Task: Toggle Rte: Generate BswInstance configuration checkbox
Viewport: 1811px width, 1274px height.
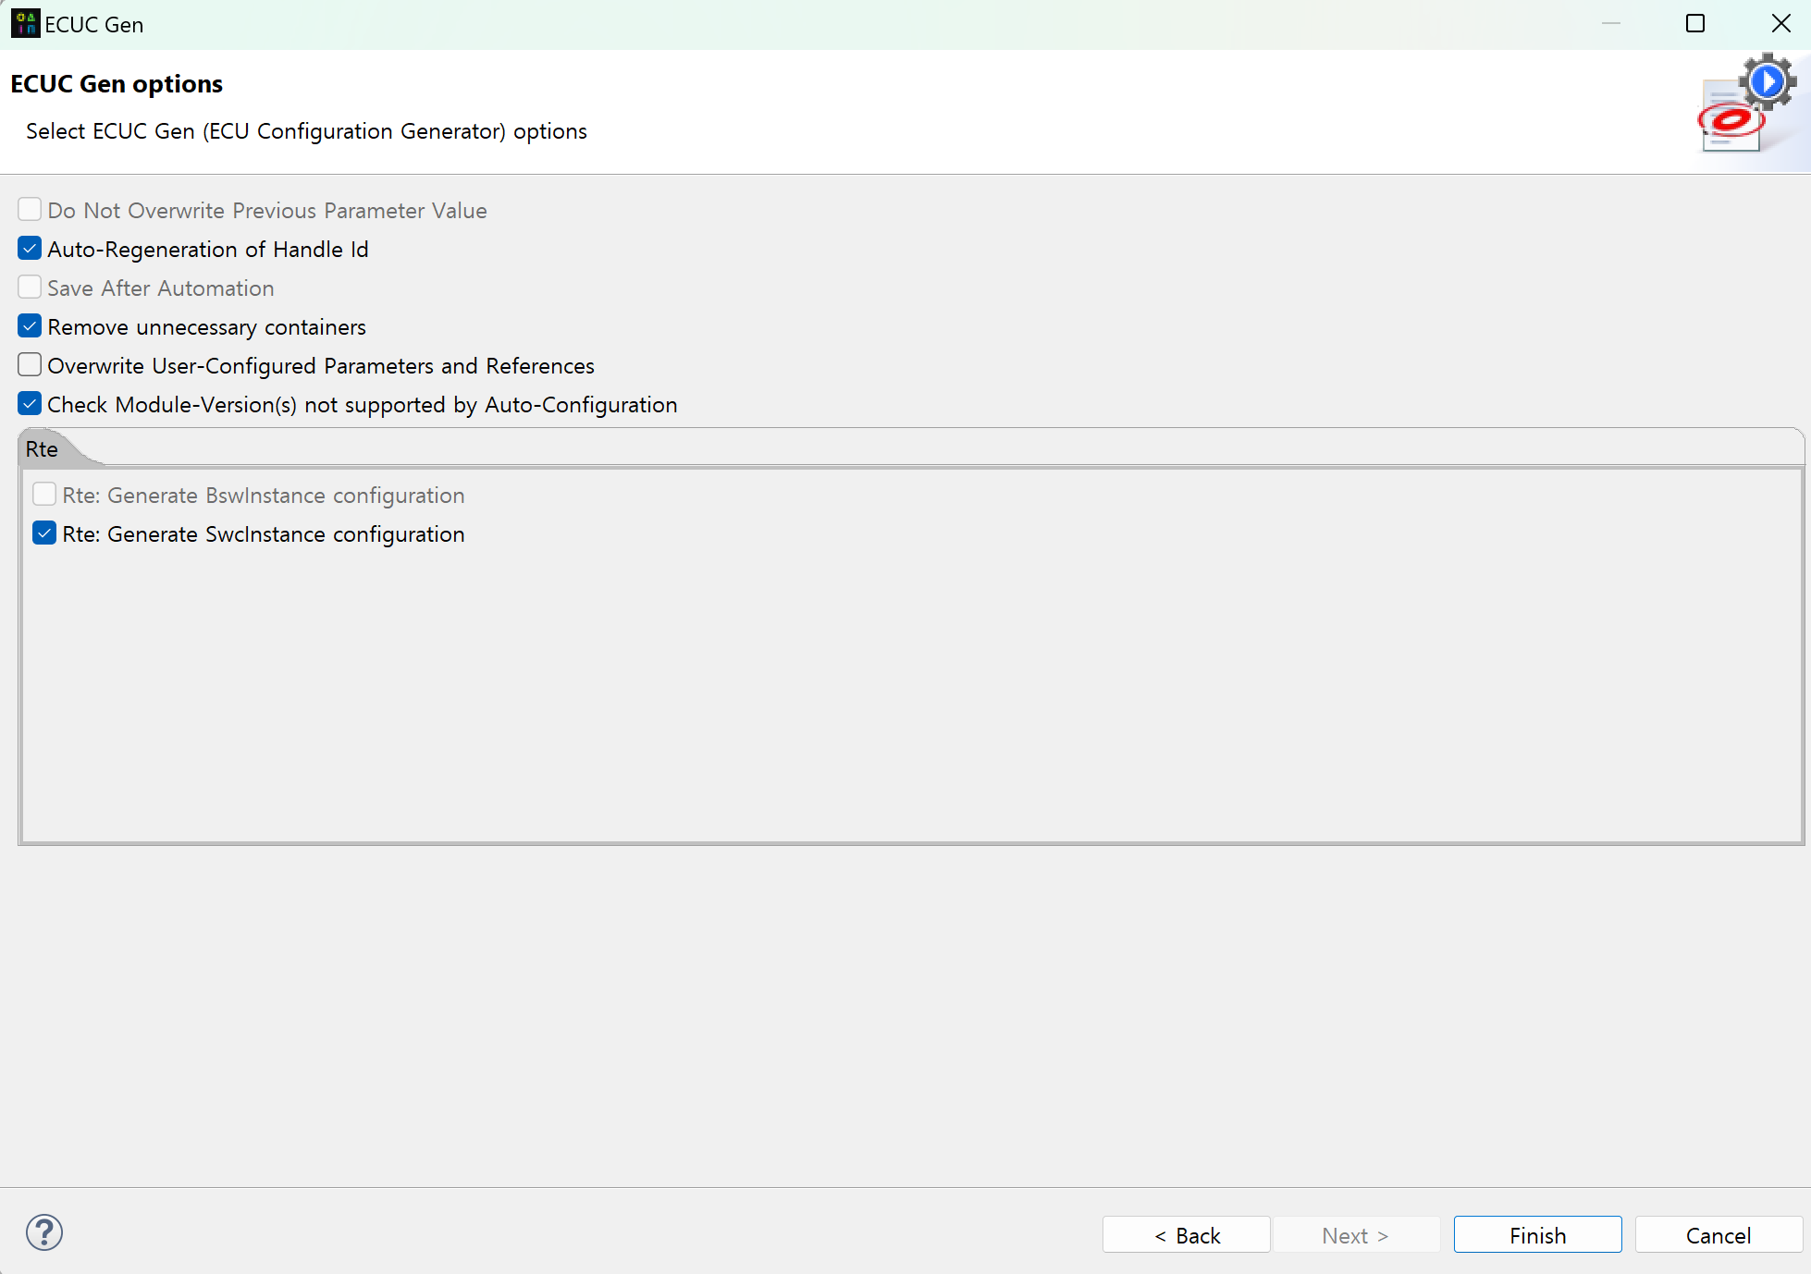Action: tap(44, 495)
